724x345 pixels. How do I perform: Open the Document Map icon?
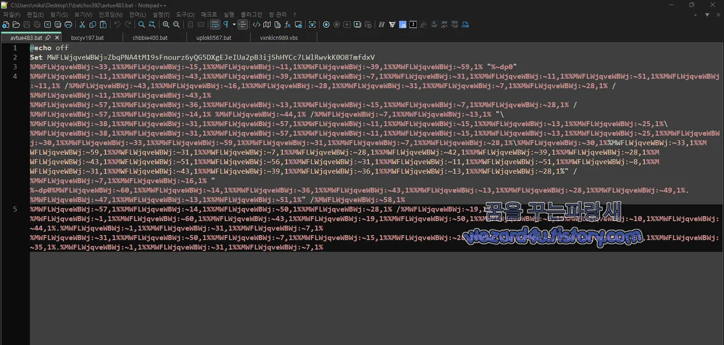coord(267,24)
